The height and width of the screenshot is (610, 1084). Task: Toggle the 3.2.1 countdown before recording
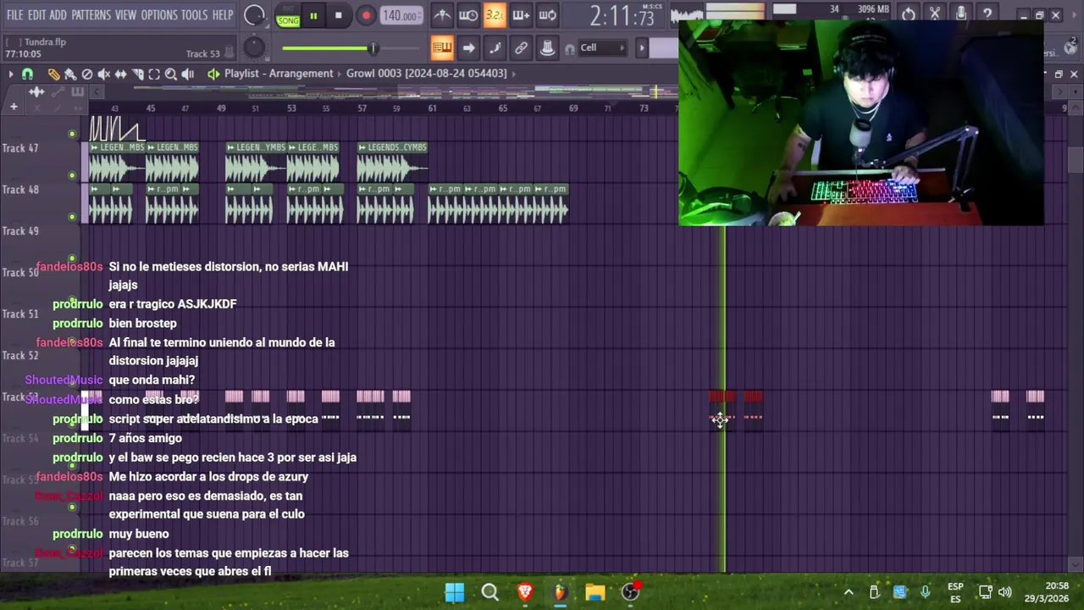coord(495,15)
